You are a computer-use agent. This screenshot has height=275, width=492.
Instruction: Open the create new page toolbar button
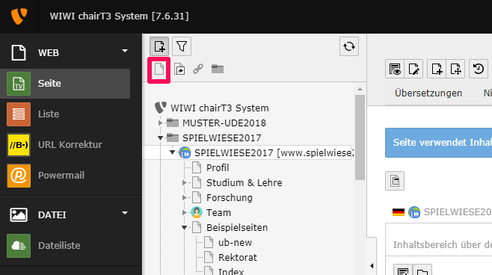tap(159, 46)
